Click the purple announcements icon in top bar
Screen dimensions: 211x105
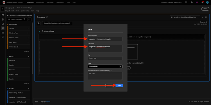(x=197, y=3)
